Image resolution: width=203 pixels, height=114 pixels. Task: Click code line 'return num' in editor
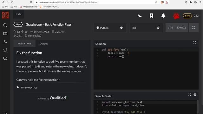coord(115,56)
